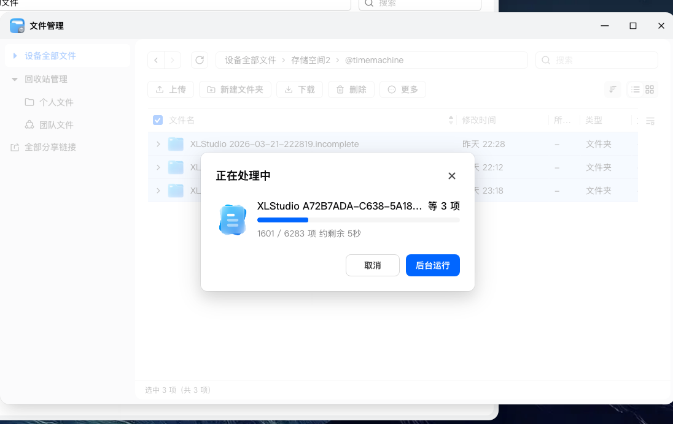The height and width of the screenshot is (424, 673).
Task: Uncheck the select-all checkbox in file list header
Action: [158, 119]
